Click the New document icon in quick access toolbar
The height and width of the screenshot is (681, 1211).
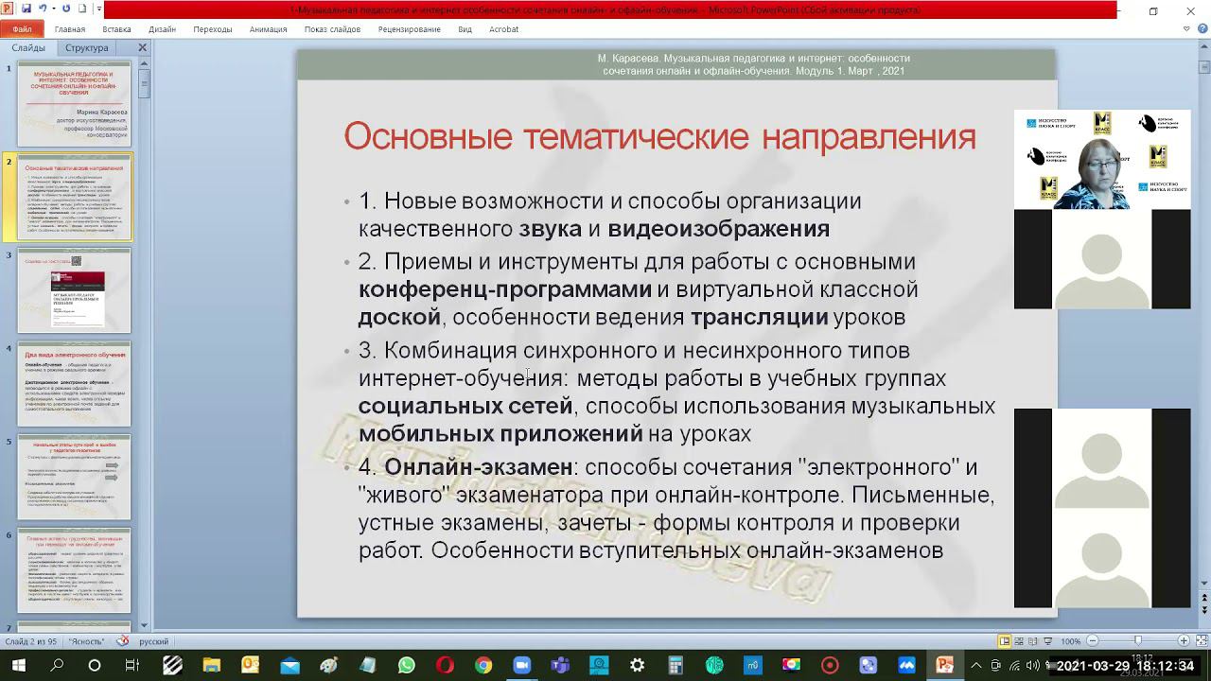point(82,9)
